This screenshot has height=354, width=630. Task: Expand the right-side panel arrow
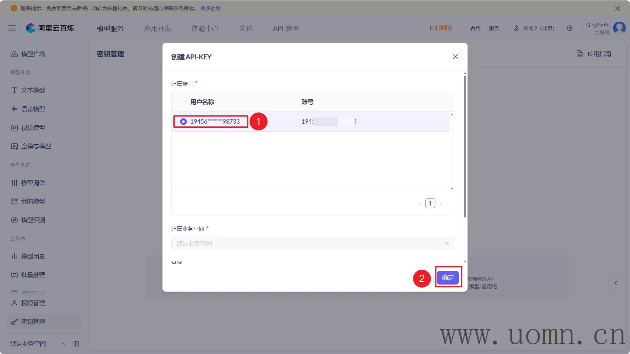(615, 283)
